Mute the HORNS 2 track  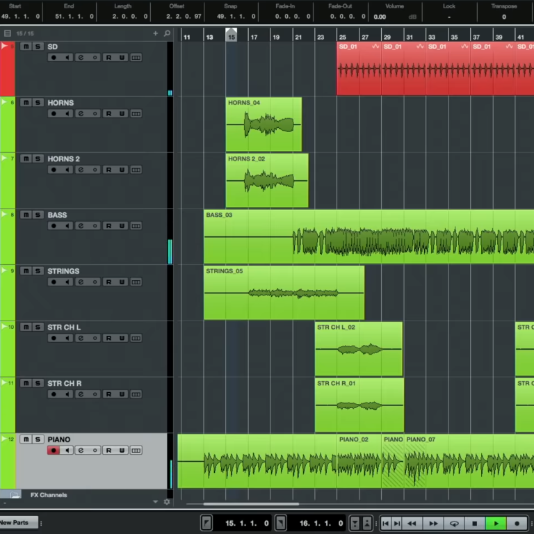(26, 159)
